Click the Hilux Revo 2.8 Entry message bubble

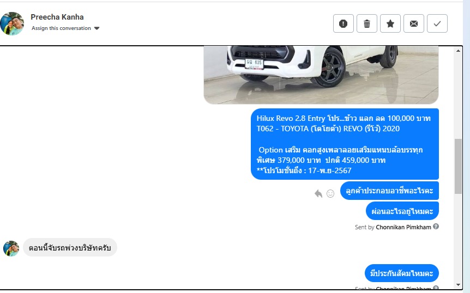click(345, 144)
